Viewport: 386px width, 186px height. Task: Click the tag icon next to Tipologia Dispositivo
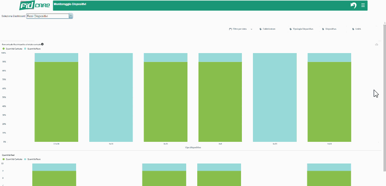[291, 29]
